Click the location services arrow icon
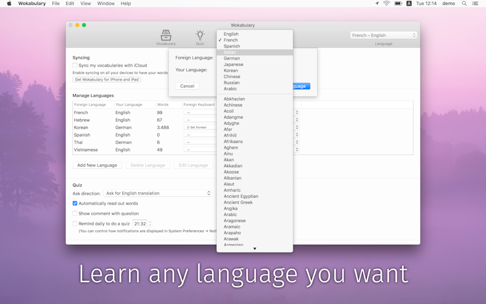486x304 pixels. (x=377, y=3)
